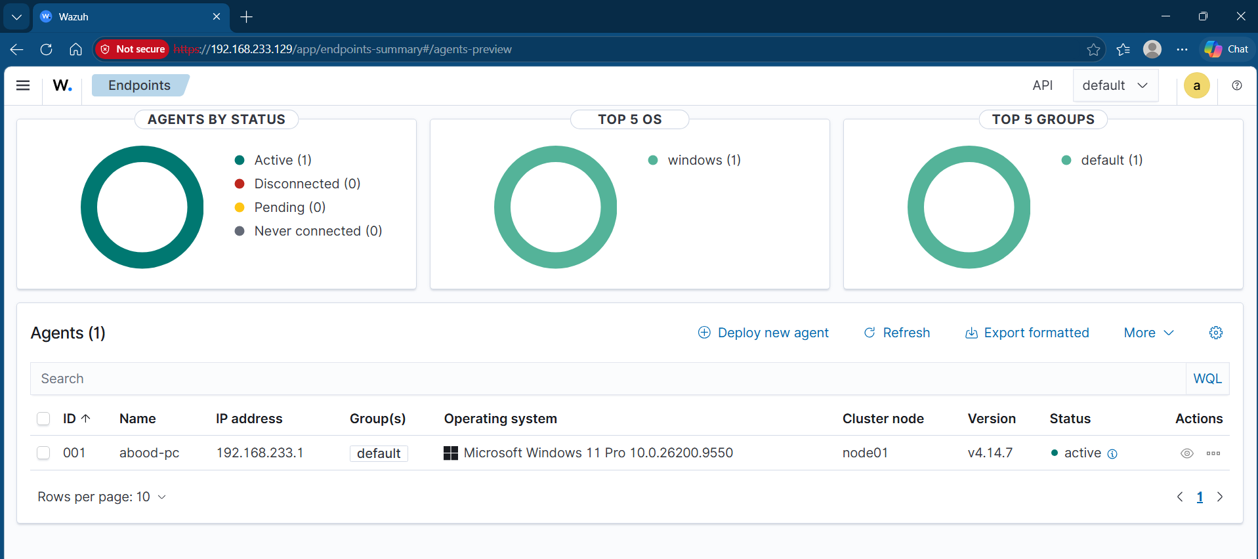Open the help menu icon
The image size is (1258, 559).
pyautogui.click(x=1237, y=85)
